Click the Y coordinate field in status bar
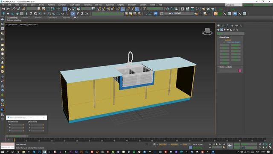The width and height of the screenshot is (273, 154). pyautogui.click(x=174, y=145)
